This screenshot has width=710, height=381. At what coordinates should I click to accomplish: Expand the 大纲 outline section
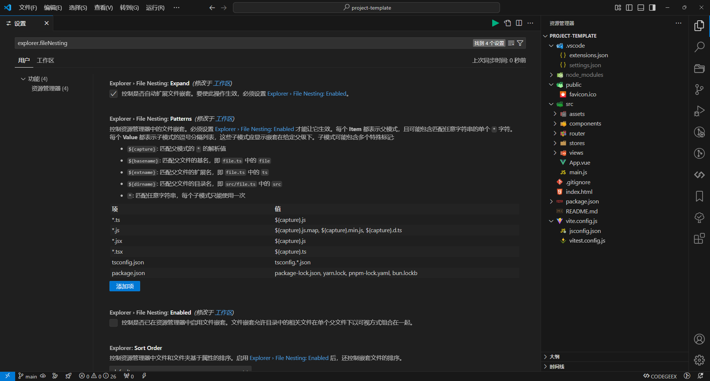coord(615,357)
